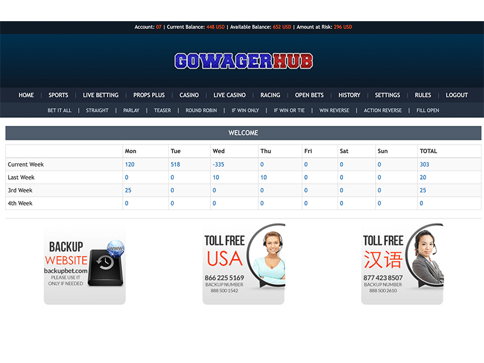Image resolution: width=484 pixels, height=363 pixels.
Task: Select Props Plus in navigation
Action: pos(149,95)
